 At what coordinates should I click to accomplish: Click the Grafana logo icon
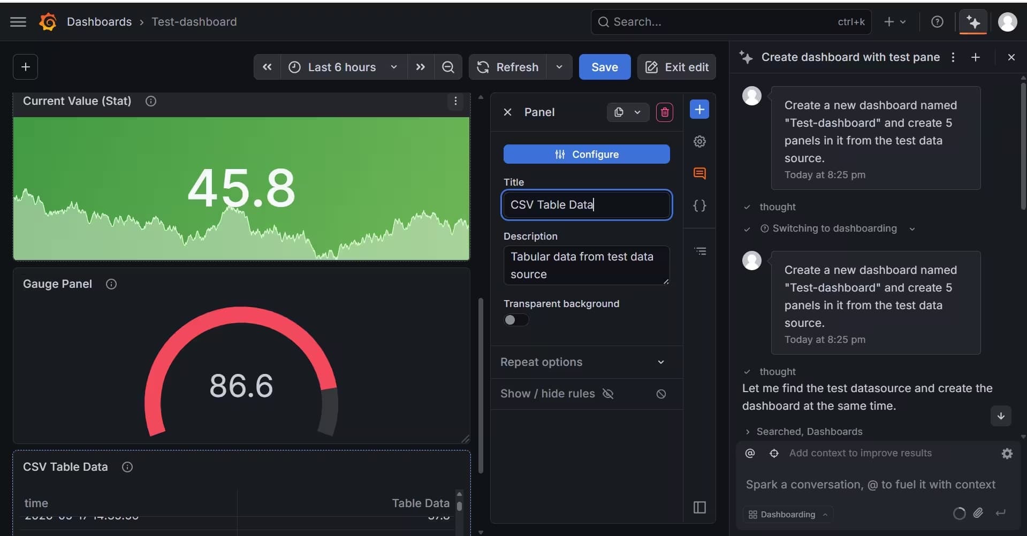(x=48, y=22)
